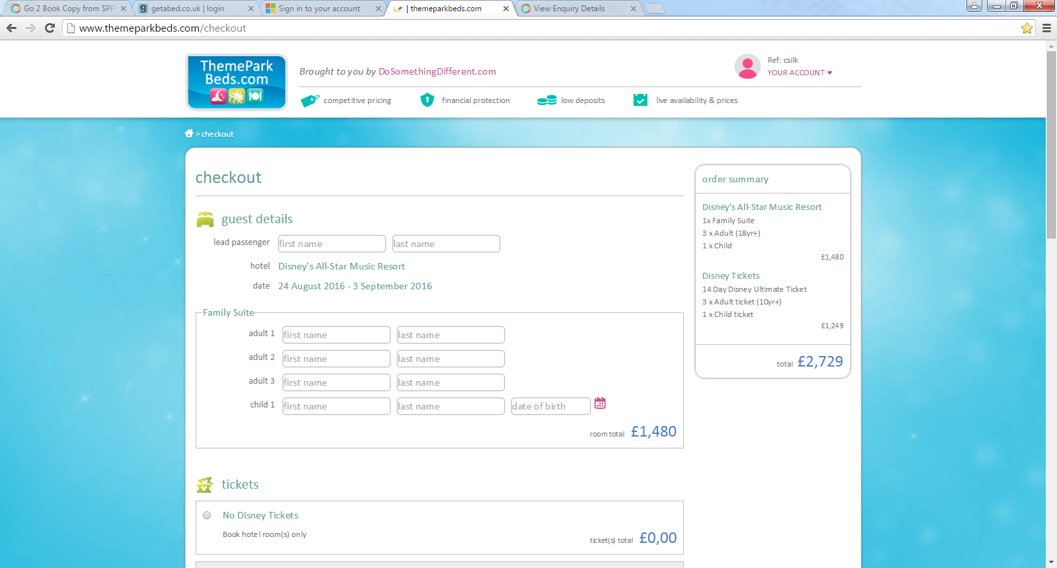Click the checkout breadcrumb link
The height and width of the screenshot is (568, 1057).
pos(217,134)
